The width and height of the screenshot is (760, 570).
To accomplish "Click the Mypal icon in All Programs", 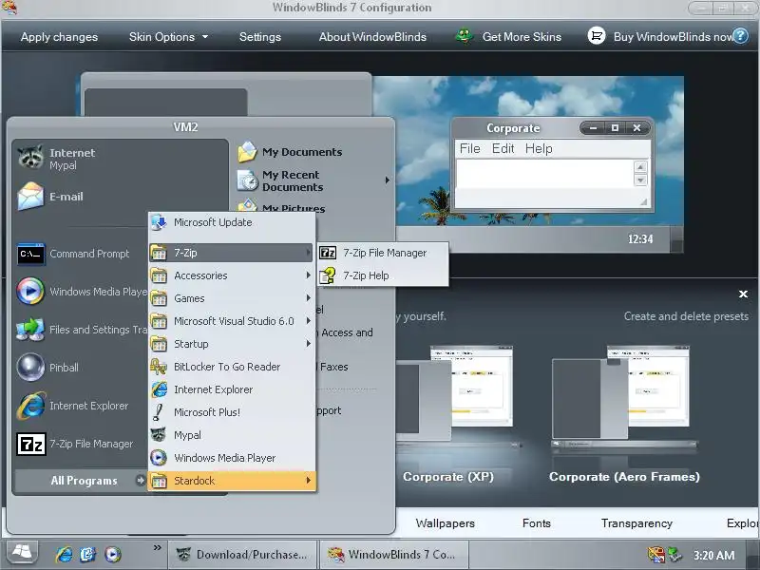I will pyautogui.click(x=159, y=435).
